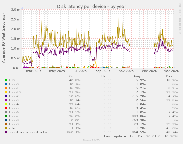The height and width of the screenshot is (144, 183).
Task: Click the orange loop1 legend swatch
Action: tap(6, 88)
